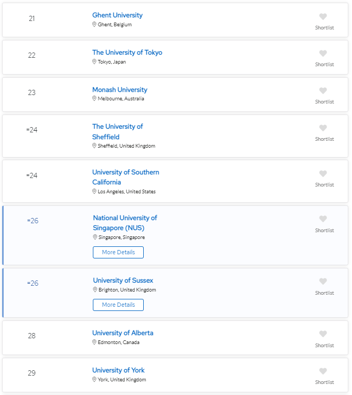Open More Details for NUS
The image size is (352, 395).
click(118, 253)
